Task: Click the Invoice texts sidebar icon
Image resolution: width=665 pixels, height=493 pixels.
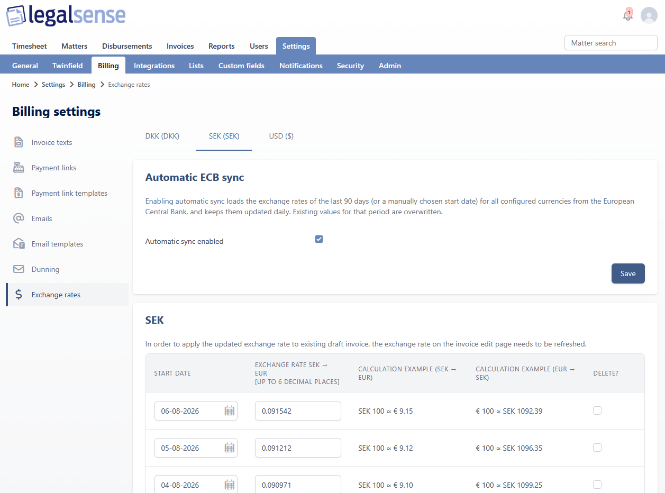Action: (x=19, y=142)
